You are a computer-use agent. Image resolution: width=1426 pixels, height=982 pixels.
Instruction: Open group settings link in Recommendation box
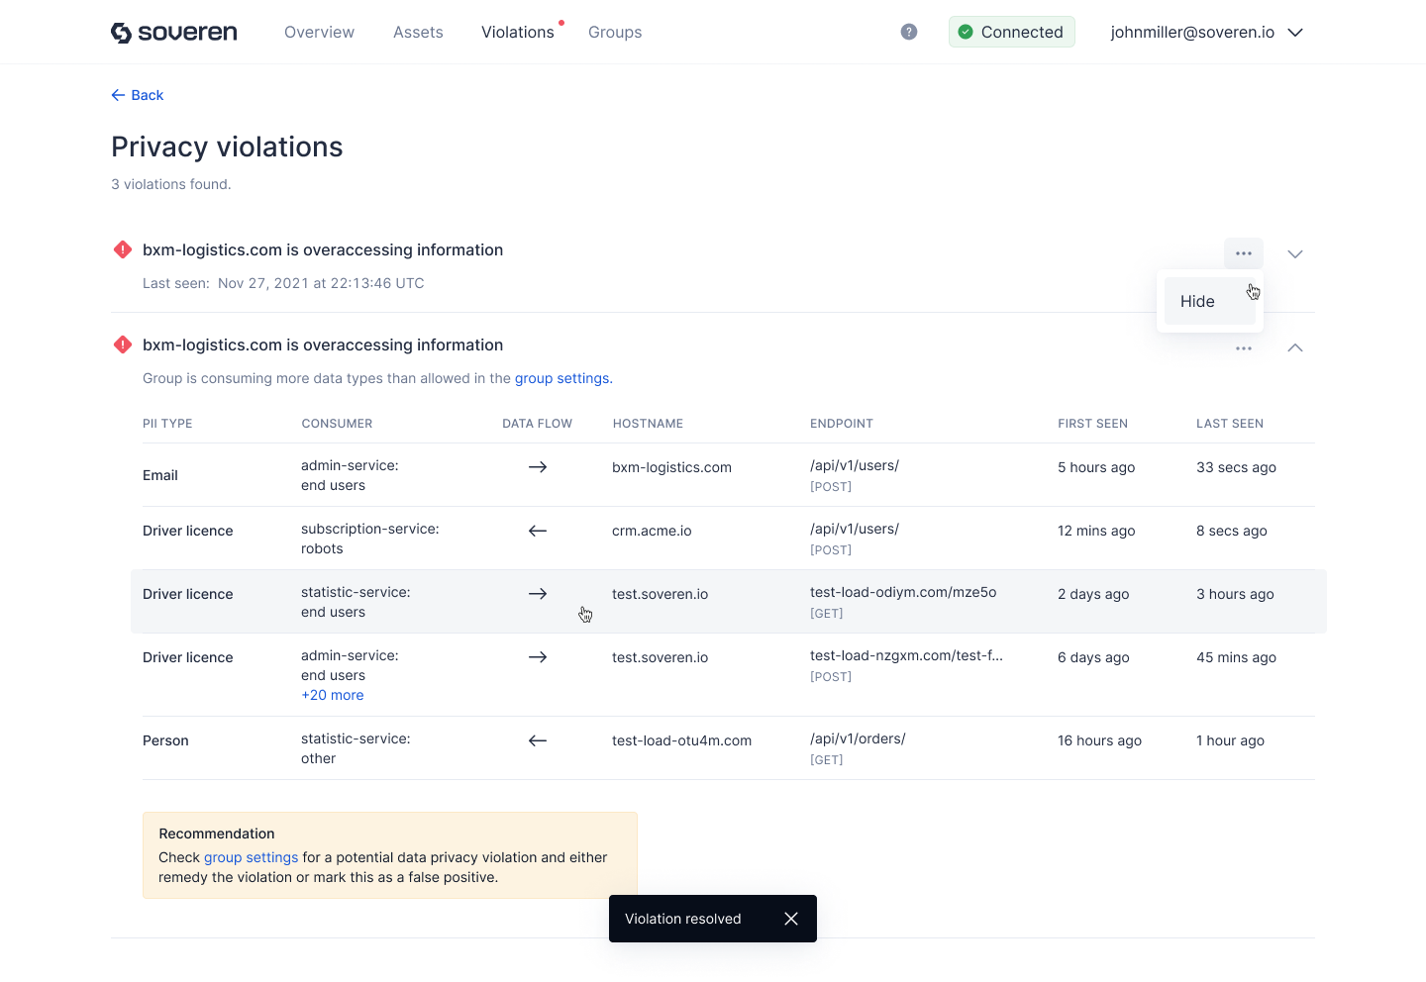pos(251,857)
